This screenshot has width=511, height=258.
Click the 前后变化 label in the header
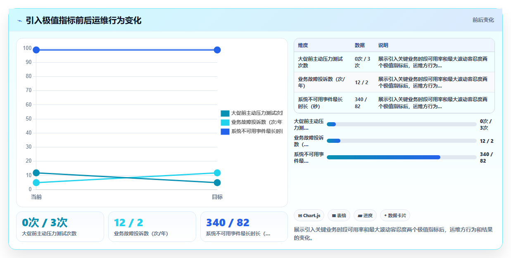[x=483, y=20]
